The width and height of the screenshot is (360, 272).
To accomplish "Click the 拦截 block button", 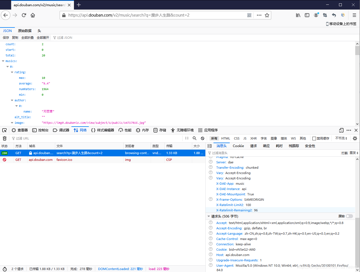I will pyautogui.click(x=344, y=153).
